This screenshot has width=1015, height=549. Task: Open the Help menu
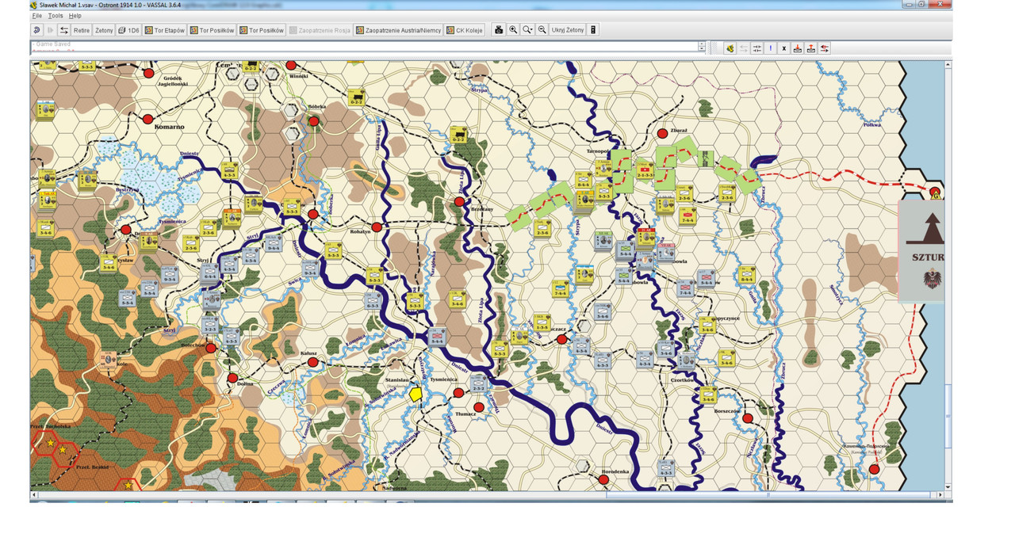click(x=75, y=16)
